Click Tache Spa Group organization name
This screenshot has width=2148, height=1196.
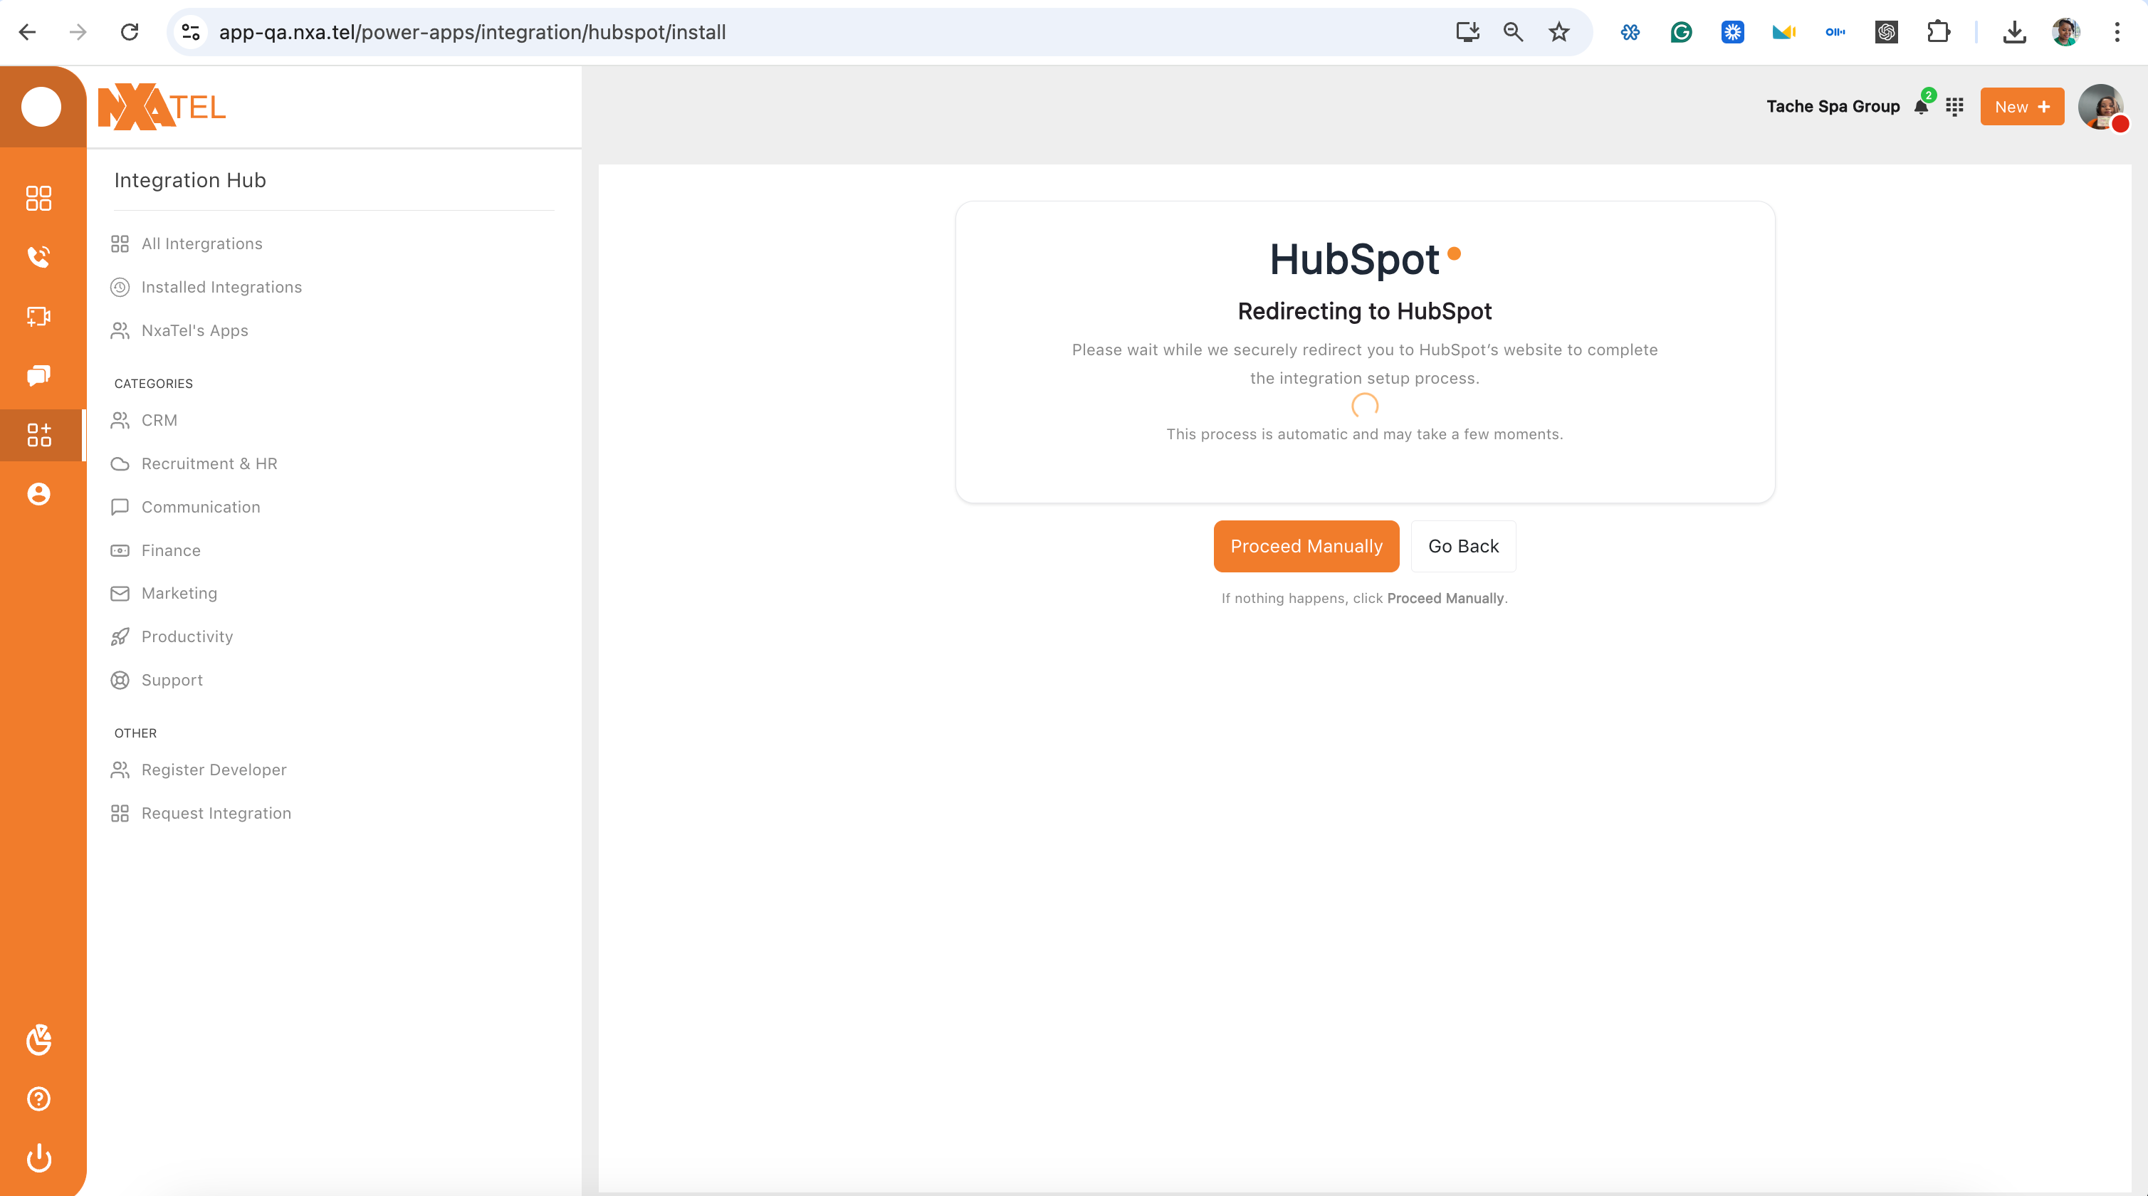[x=1833, y=107]
